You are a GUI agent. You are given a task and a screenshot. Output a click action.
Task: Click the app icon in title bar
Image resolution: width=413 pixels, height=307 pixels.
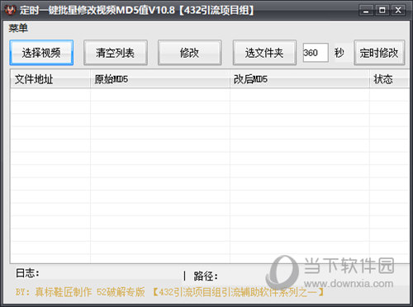click(x=11, y=10)
